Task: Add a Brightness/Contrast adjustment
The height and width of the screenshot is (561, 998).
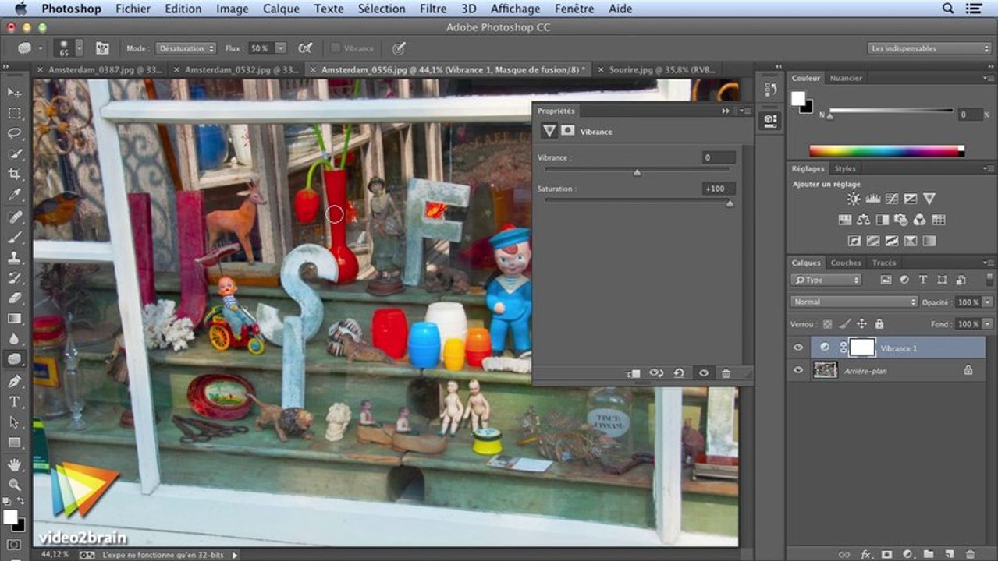Action: click(x=854, y=199)
